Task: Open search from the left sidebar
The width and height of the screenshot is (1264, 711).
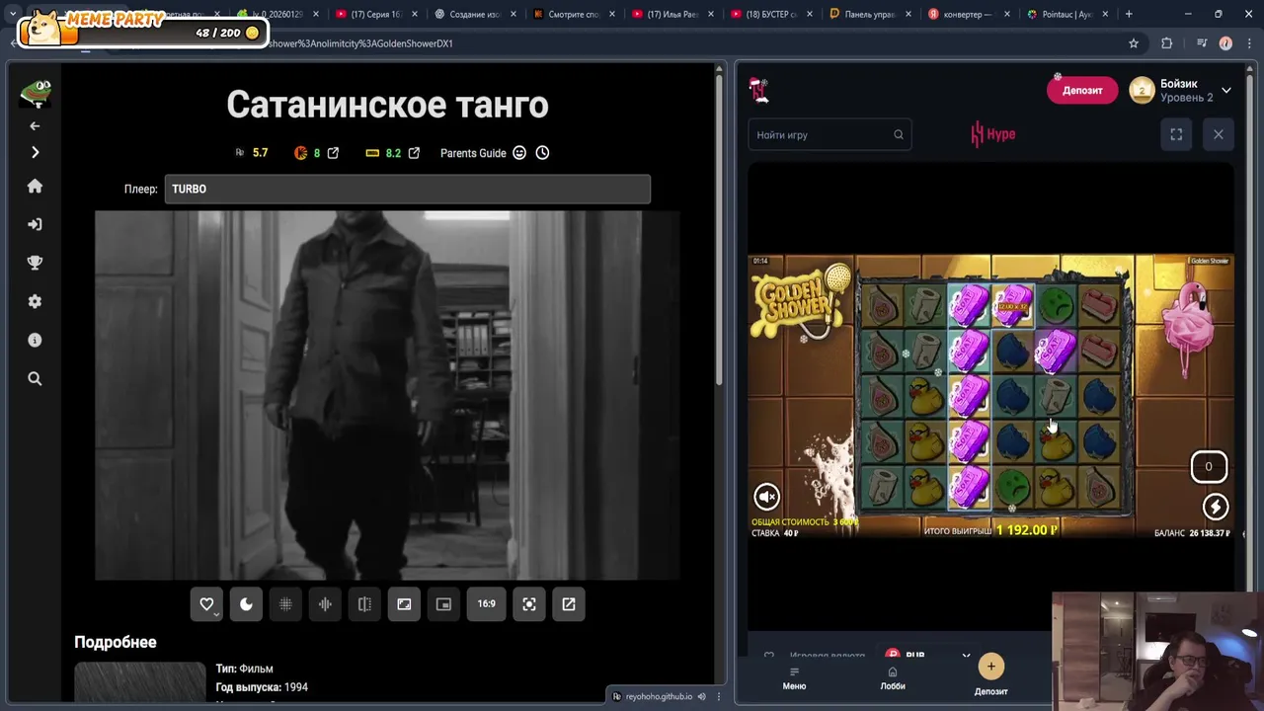Action: tap(35, 378)
